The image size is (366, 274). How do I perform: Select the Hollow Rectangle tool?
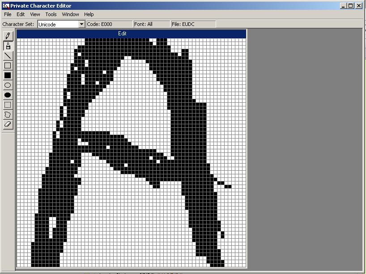(x=8, y=66)
